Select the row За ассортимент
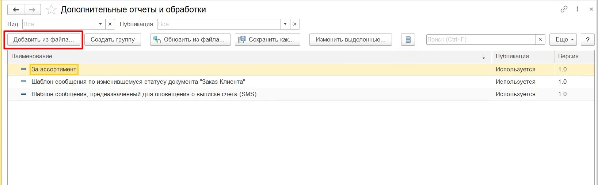Image resolution: width=598 pixels, height=185 pixels. point(301,69)
